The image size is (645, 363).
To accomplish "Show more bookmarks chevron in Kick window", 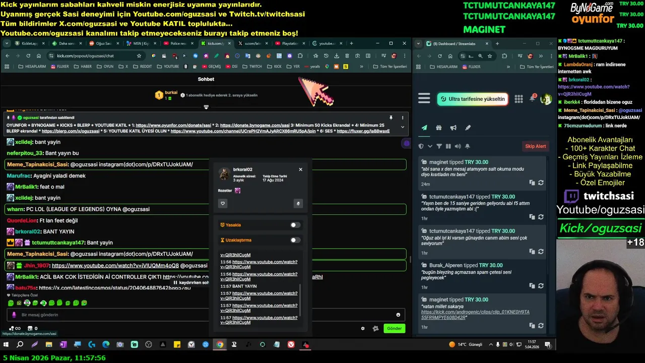I will 361,66.
